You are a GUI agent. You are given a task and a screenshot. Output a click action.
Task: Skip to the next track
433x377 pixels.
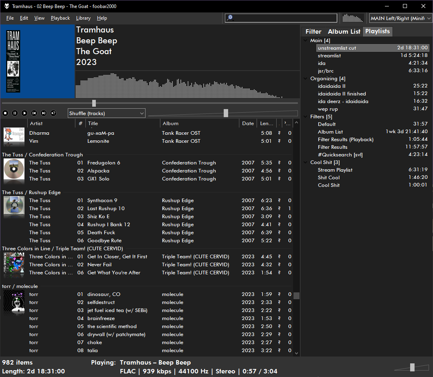44,113
